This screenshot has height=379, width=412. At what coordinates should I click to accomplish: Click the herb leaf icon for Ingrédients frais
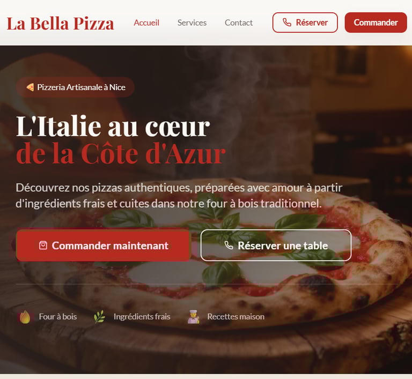click(x=100, y=317)
